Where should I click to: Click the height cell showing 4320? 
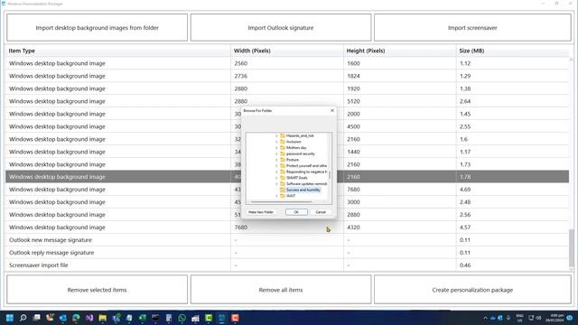tap(399, 227)
